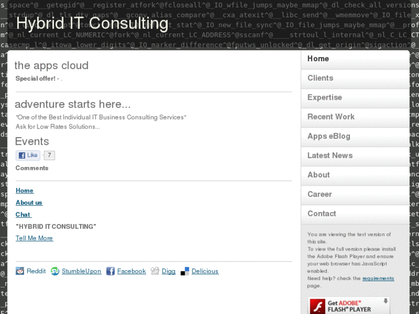Go to the Clients page

point(320,78)
